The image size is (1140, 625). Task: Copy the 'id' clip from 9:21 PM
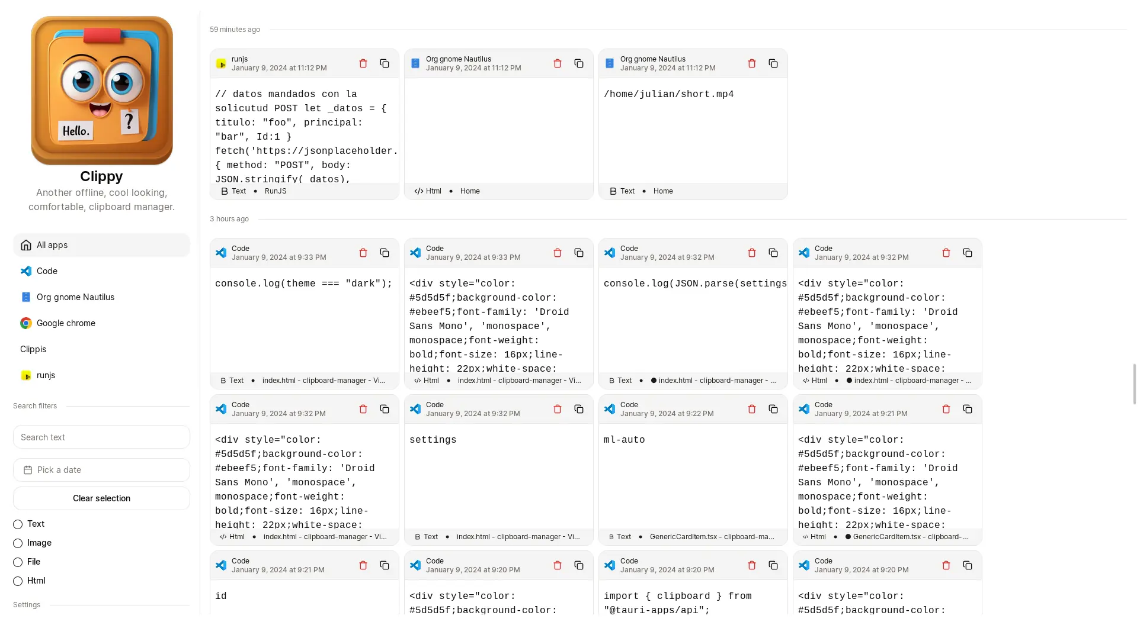(385, 565)
